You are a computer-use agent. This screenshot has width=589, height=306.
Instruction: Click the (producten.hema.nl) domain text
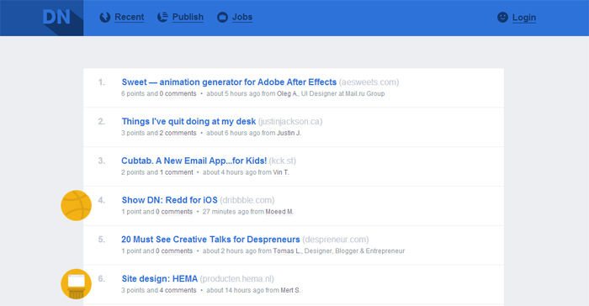click(237, 279)
